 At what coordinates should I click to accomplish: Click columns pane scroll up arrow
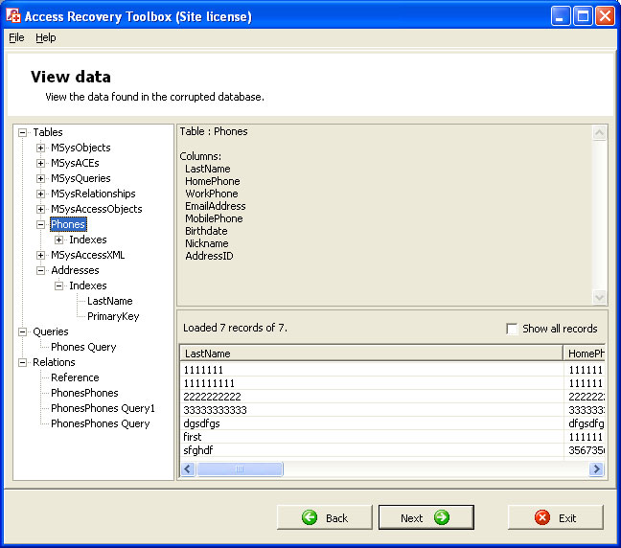[x=599, y=133]
